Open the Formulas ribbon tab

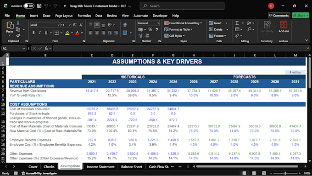[x=84, y=16]
